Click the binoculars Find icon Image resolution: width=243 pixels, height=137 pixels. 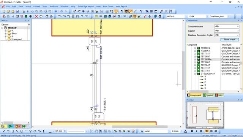(97, 11)
